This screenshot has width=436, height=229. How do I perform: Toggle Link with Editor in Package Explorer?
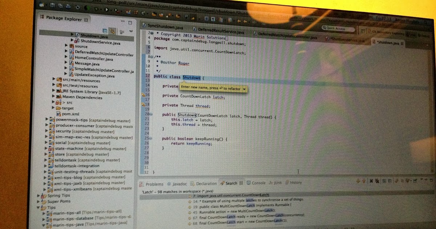coord(113,31)
